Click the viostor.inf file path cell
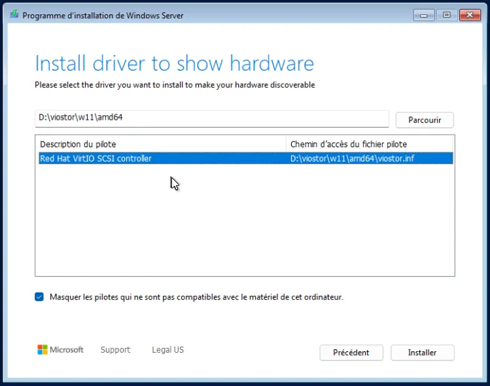The width and height of the screenshot is (490, 386). coord(352,158)
